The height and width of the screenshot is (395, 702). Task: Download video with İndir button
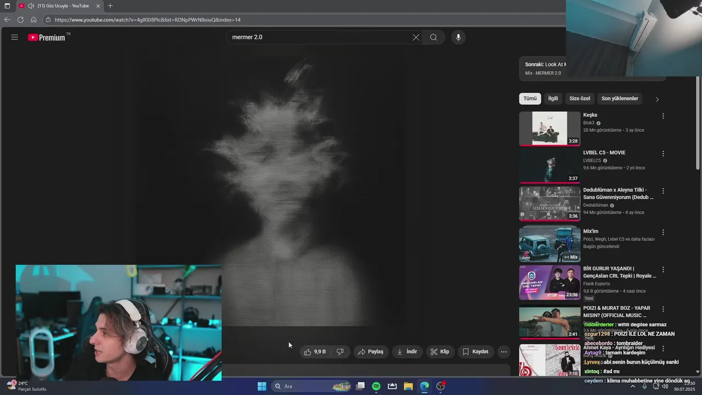[x=407, y=352]
